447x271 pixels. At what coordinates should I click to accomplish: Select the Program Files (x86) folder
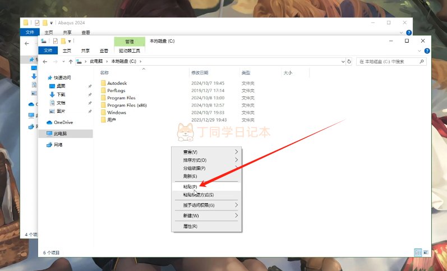click(127, 105)
